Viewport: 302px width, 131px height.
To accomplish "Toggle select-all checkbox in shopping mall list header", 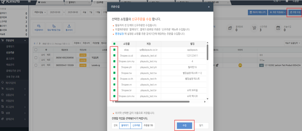I will coord(114,44).
